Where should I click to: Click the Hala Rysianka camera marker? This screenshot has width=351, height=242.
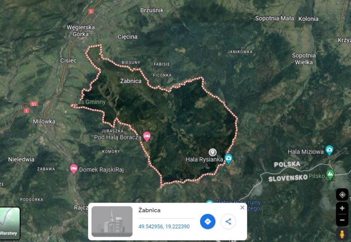[228, 159]
